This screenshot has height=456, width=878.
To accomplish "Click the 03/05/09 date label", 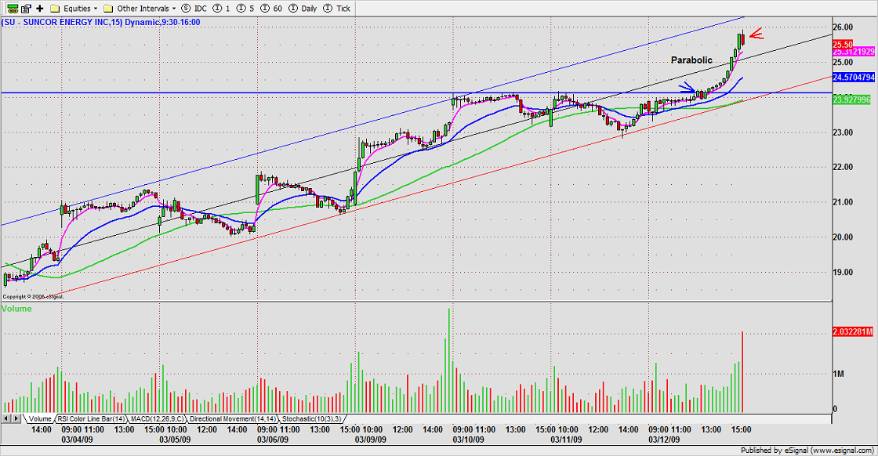I will (x=176, y=440).
